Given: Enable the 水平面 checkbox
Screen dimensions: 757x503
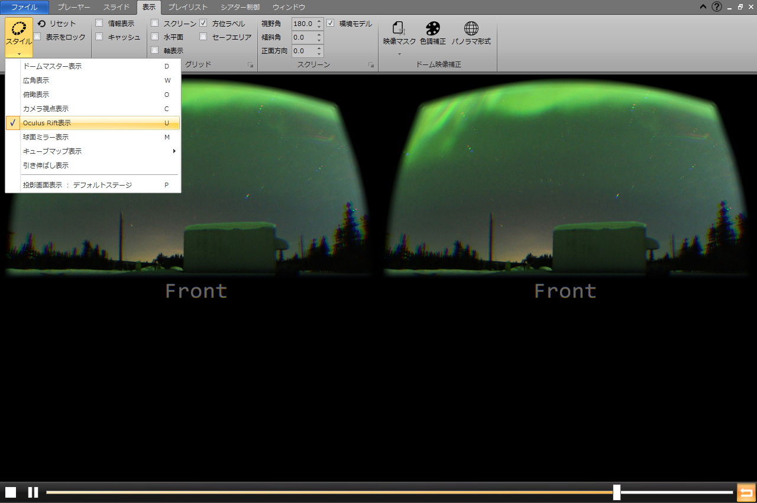Looking at the screenshot, I should pos(155,37).
